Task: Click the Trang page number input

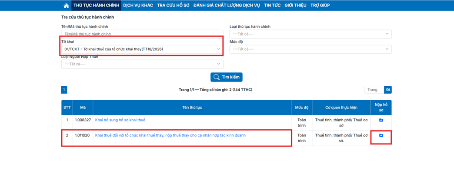Action: coord(374,90)
